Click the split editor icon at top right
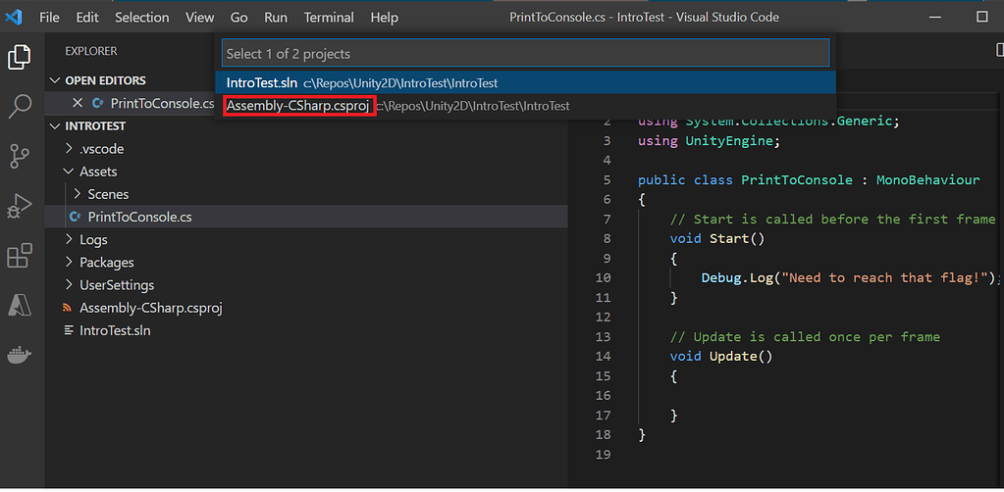The width and height of the screenshot is (1004, 492). point(999,49)
